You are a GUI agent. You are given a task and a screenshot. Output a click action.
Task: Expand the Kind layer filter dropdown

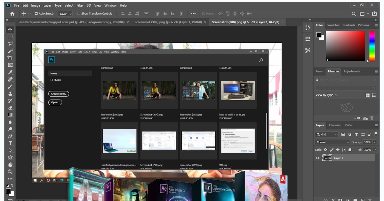[x=326, y=134]
